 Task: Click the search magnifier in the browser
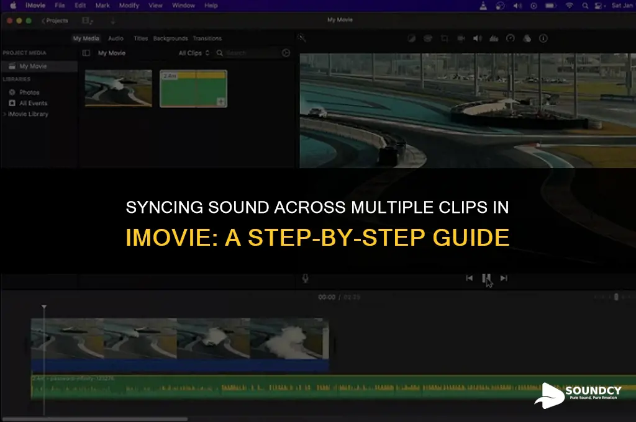(x=219, y=53)
